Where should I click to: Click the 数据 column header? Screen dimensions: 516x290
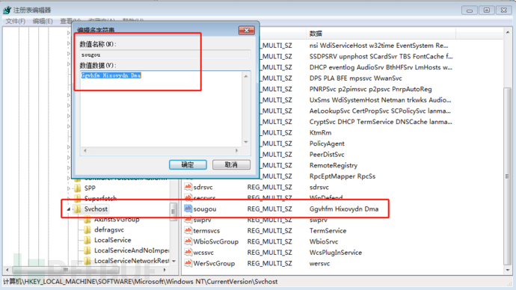381,33
